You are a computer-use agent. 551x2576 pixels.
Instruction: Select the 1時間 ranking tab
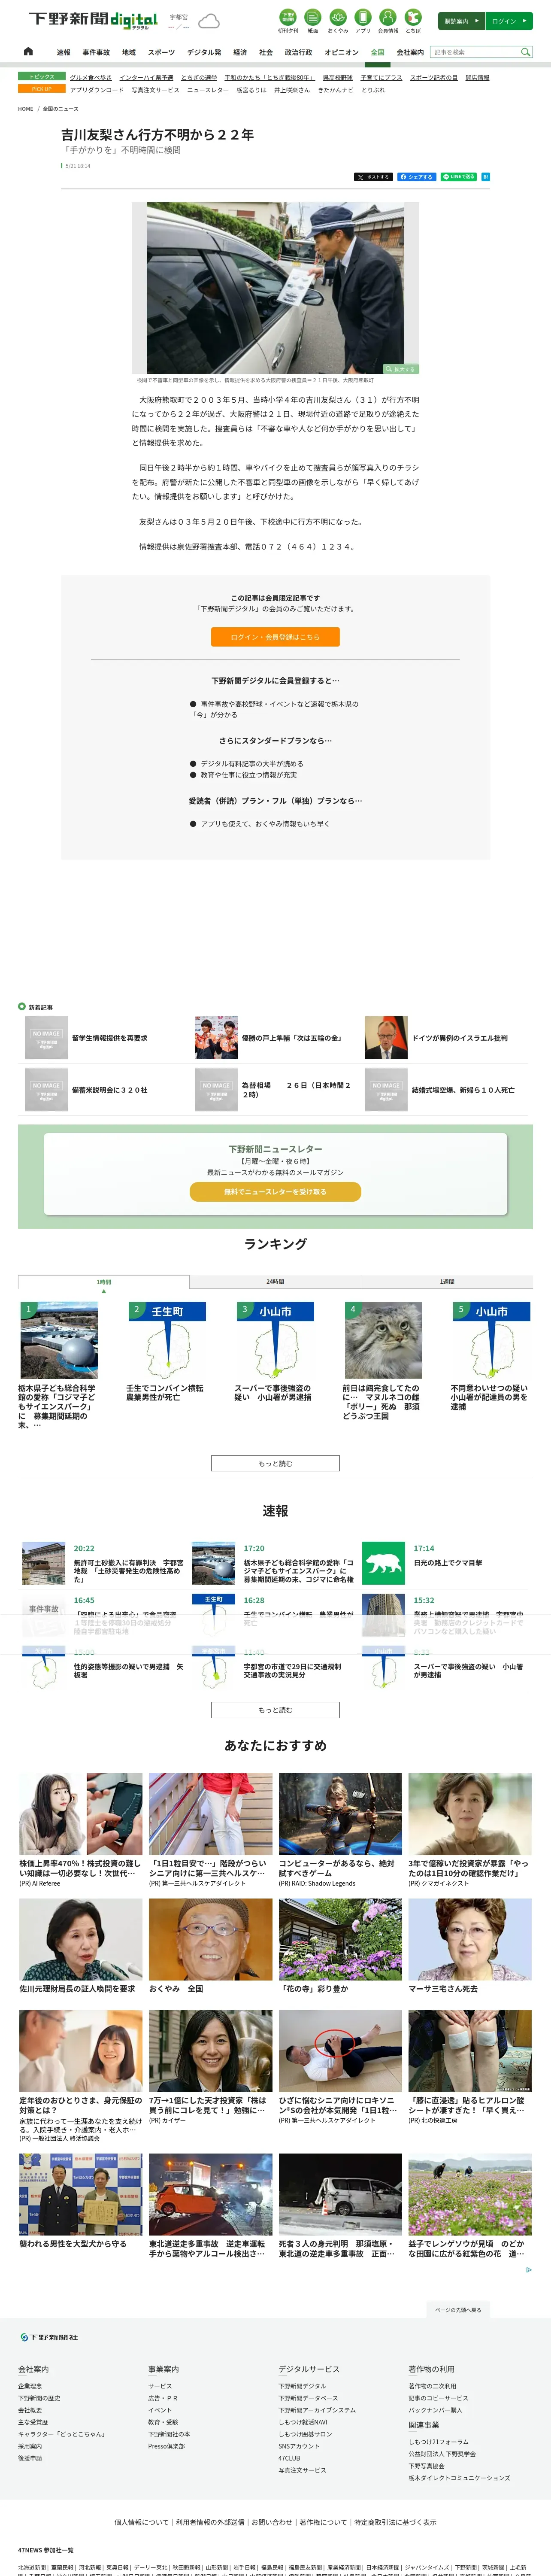point(104,1282)
